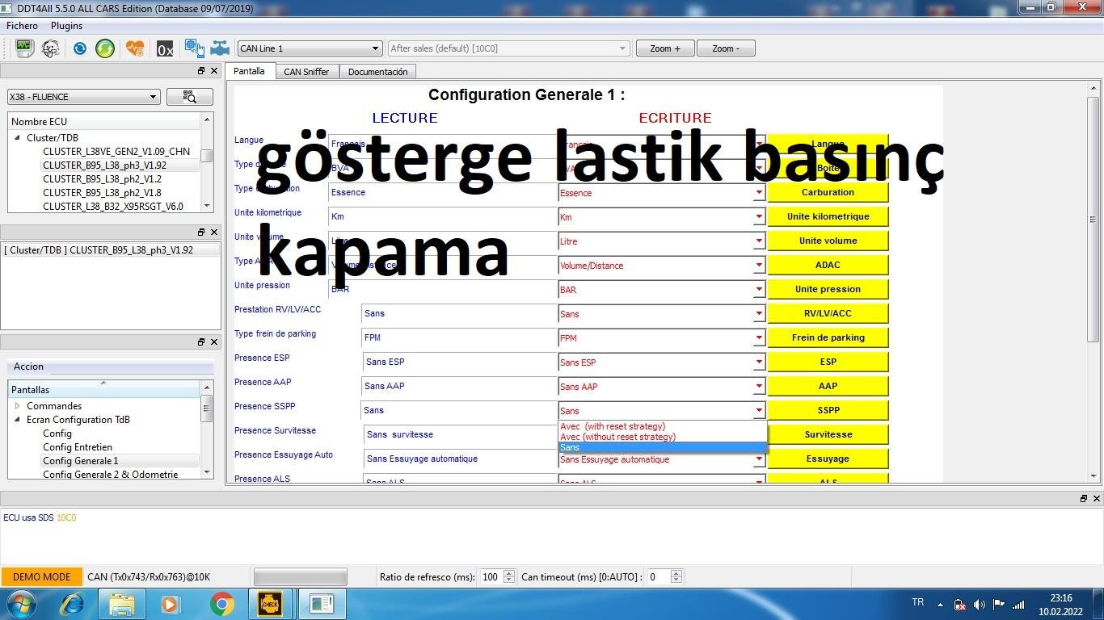
Task: Open Google Chrome from the taskbar
Action: pyautogui.click(x=221, y=603)
